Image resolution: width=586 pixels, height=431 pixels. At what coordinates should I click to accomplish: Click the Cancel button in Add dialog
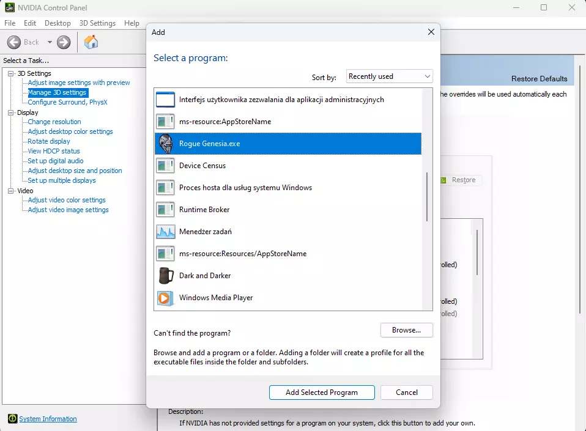pos(407,392)
